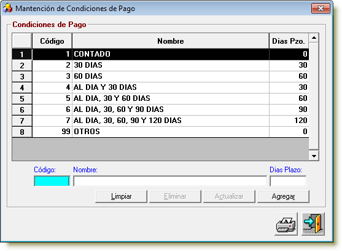The width and height of the screenshot is (342, 251).
Task: Select the 30 DIAS row
Action: (160, 65)
